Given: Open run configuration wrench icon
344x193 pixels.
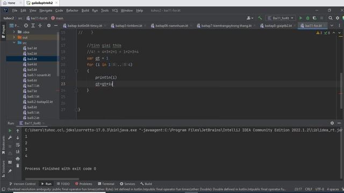Looking at the screenshot, I should pos(10,138).
